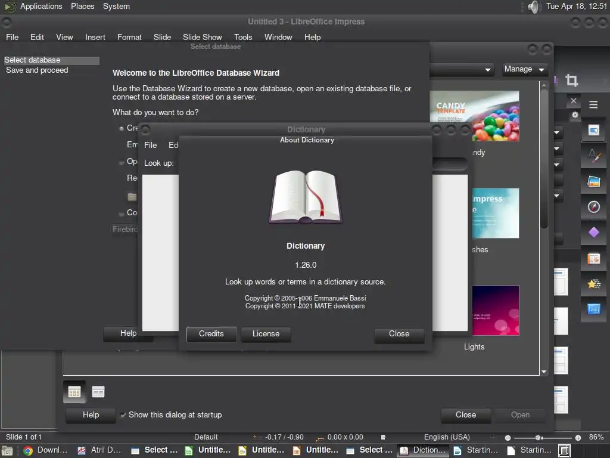
Task: Select the Candy template thumbnail
Action: pyautogui.click(x=474, y=116)
